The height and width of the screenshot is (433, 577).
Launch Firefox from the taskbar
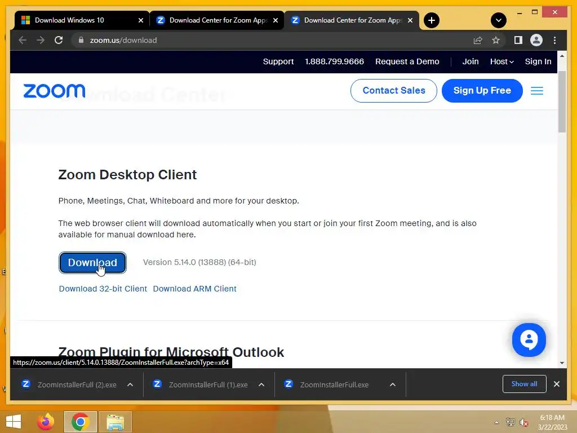tap(46, 422)
